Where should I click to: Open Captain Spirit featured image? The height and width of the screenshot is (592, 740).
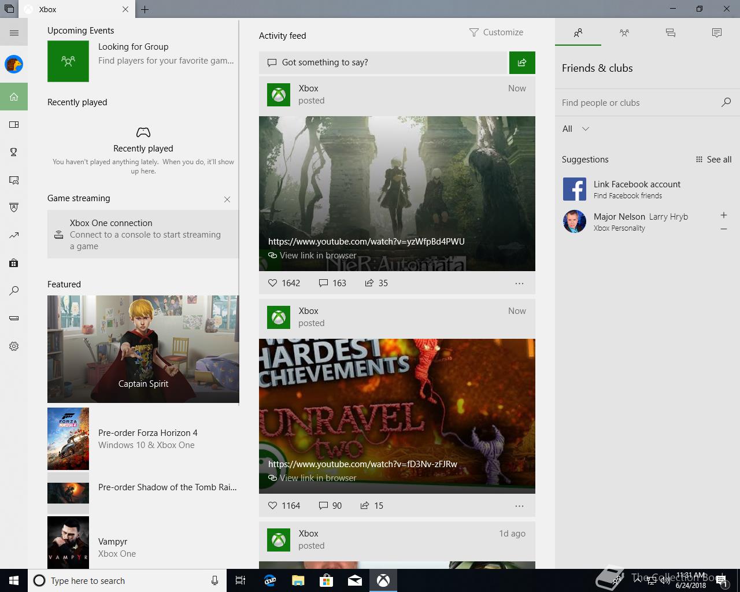coord(143,349)
